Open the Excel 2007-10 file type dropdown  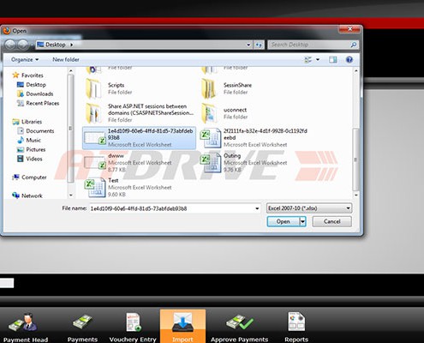309,208
